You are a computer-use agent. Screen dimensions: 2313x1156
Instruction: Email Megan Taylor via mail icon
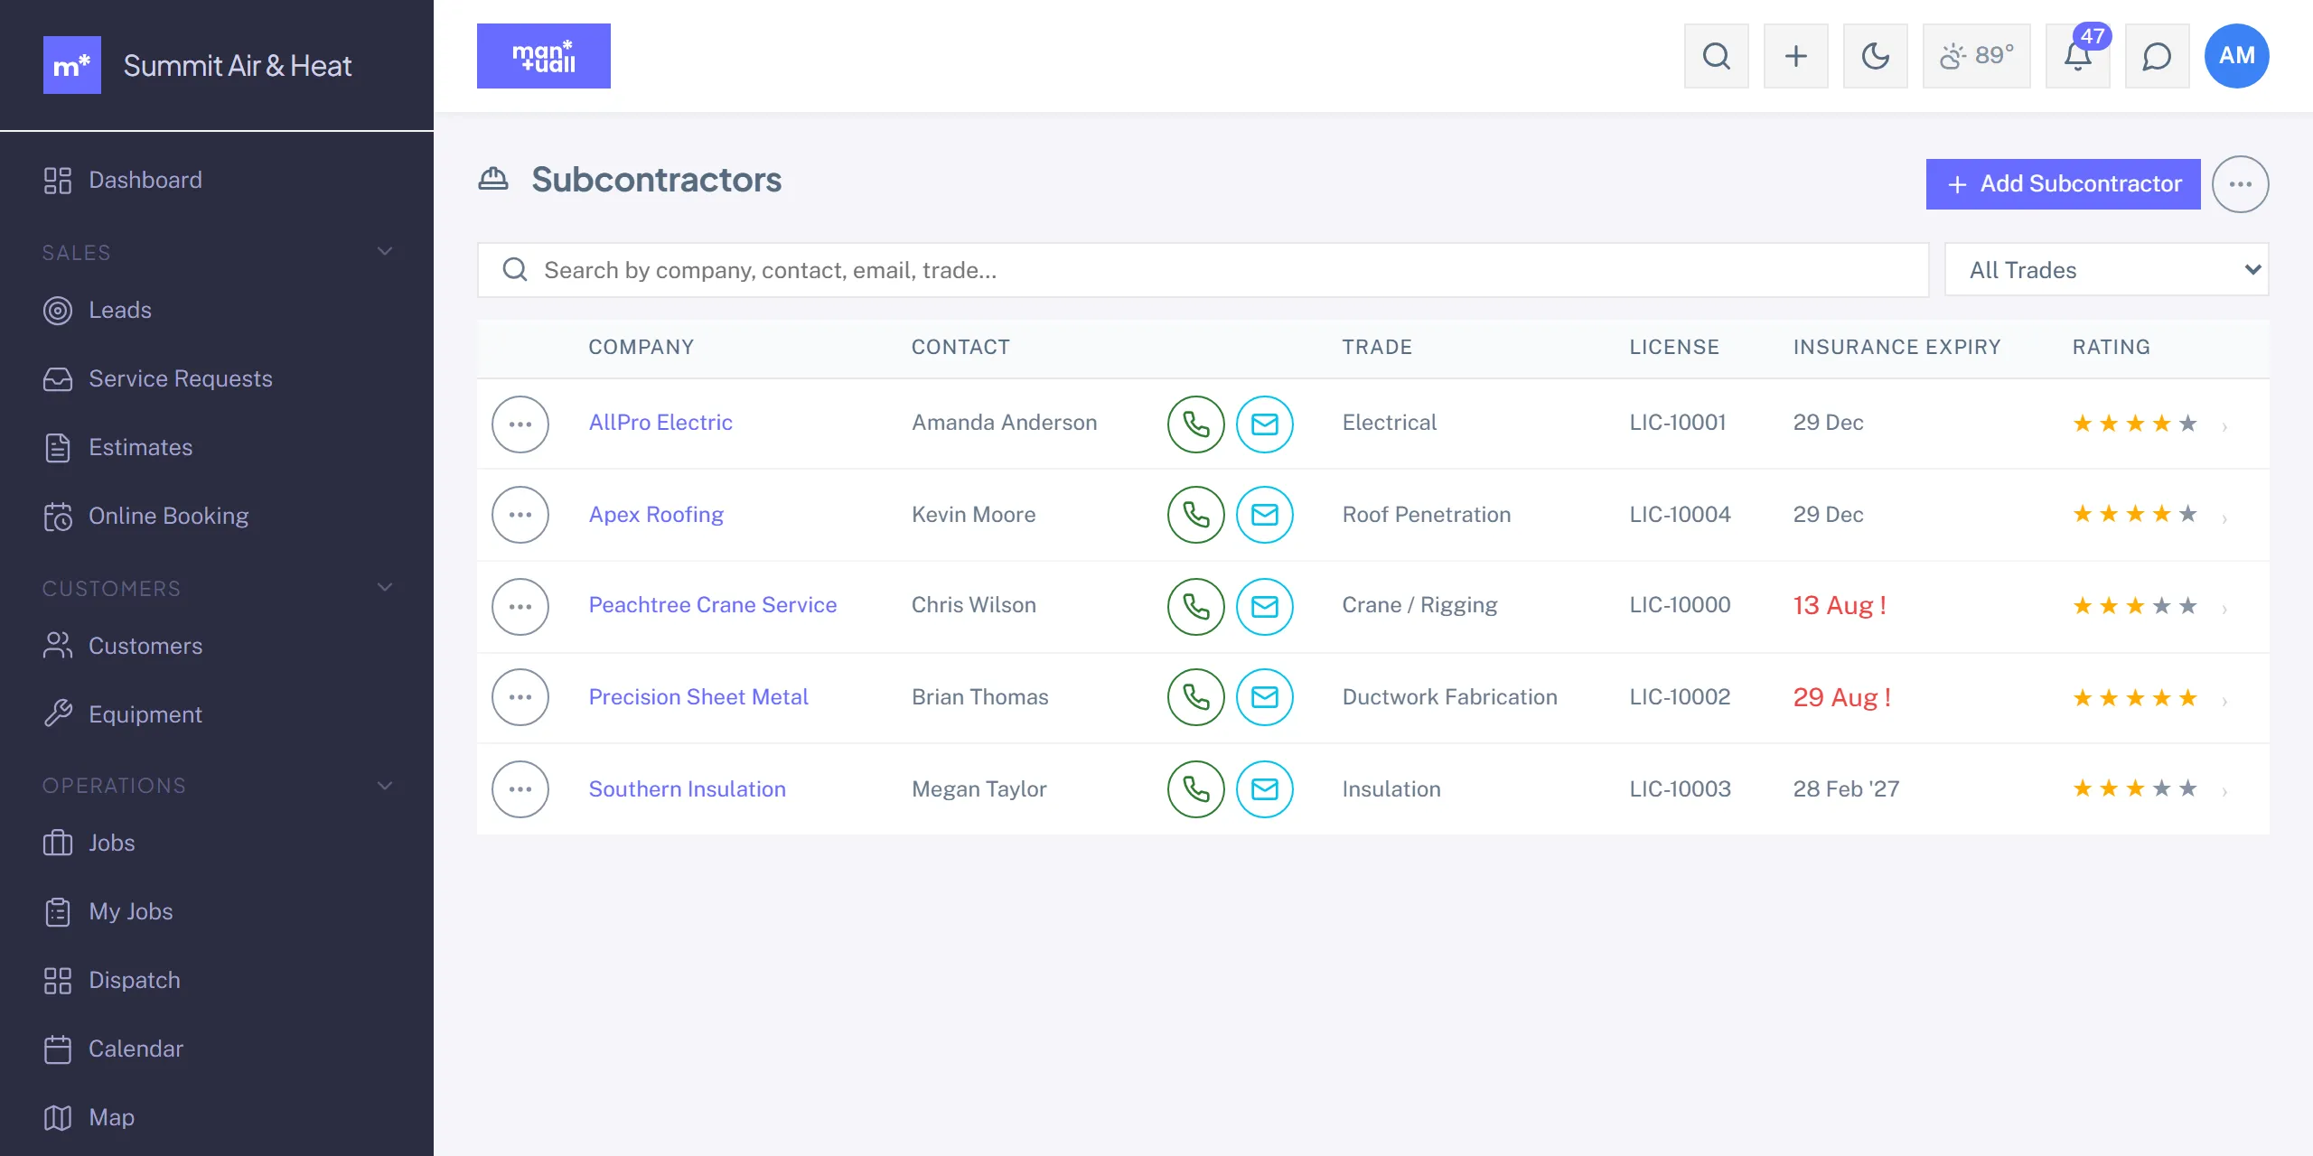coord(1265,789)
